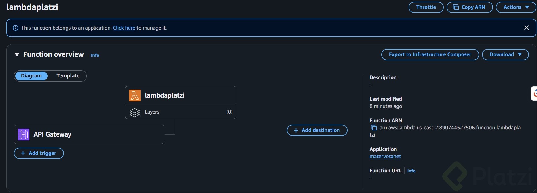Click the plus icon in Add destination
The width and height of the screenshot is (537, 193).
pyautogui.click(x=296, y=130)
